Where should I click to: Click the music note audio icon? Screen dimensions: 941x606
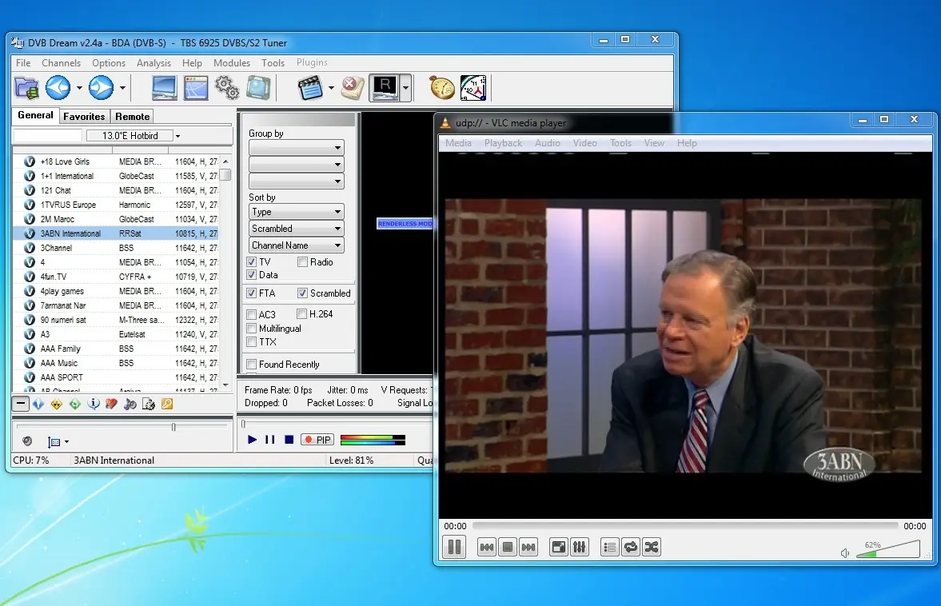point(130,404)
